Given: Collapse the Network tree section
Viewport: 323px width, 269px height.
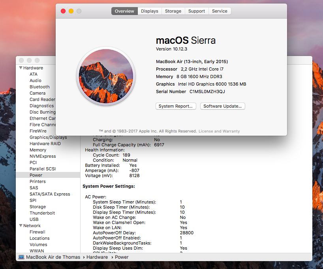Looking at the screenshot, I should coord(21,226).
